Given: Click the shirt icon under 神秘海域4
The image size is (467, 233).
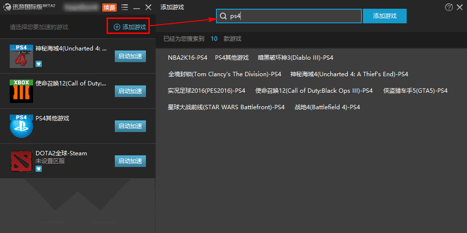Looking at the screenshot, I should (x=39, y=64).
